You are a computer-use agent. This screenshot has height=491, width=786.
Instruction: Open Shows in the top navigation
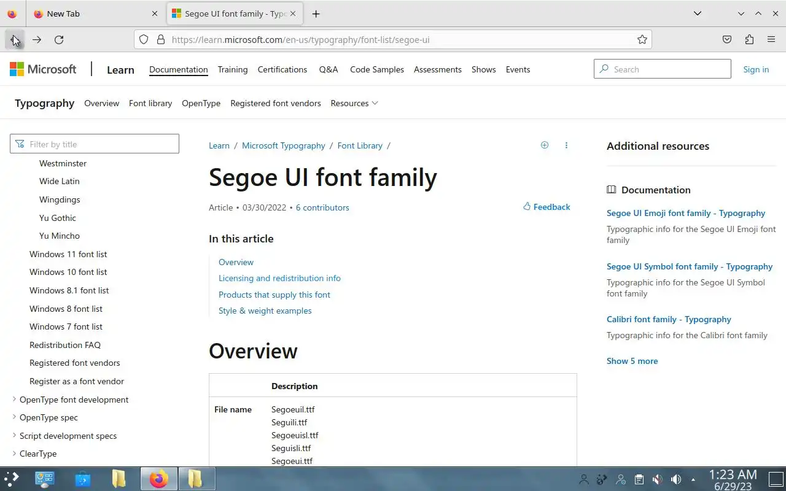tap(484, 69)
